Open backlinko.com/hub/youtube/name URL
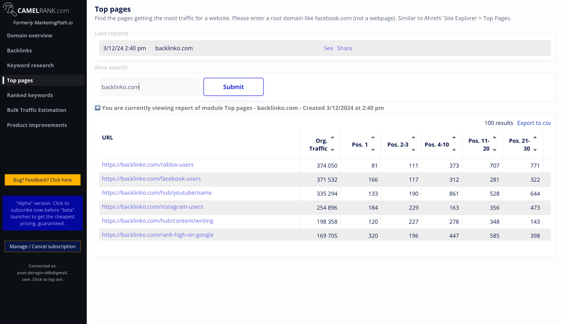561x324 pixels. [157, 192]
